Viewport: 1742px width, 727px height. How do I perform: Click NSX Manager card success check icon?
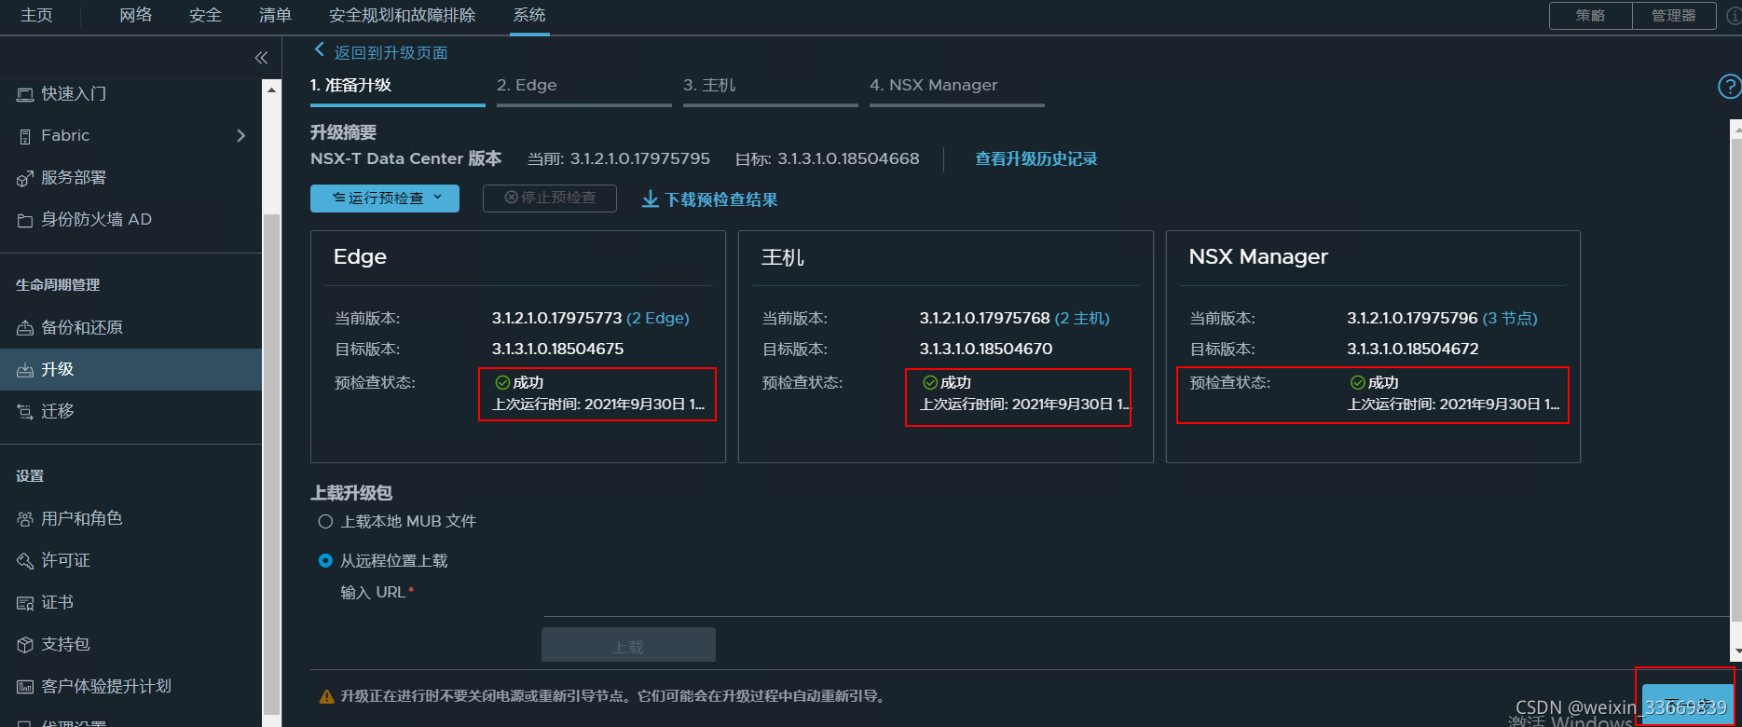coord(1358,383)
